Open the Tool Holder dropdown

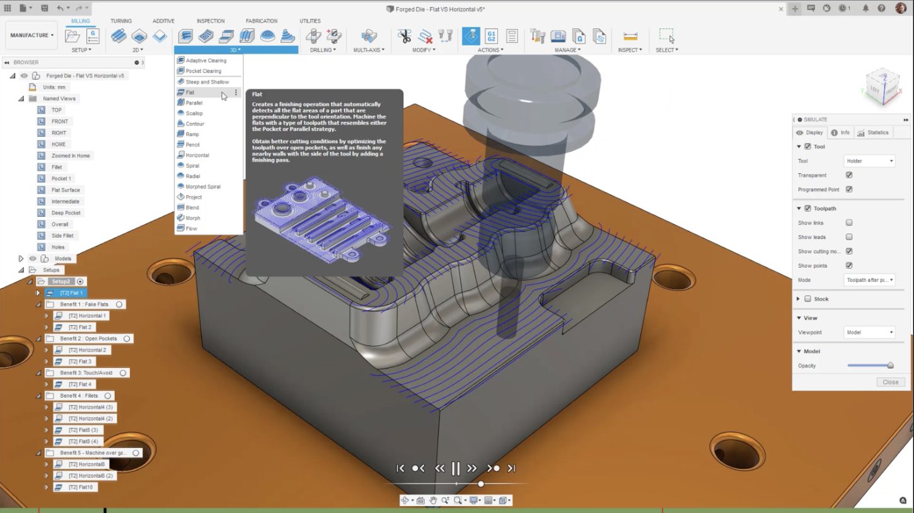(x=869, y=161)
